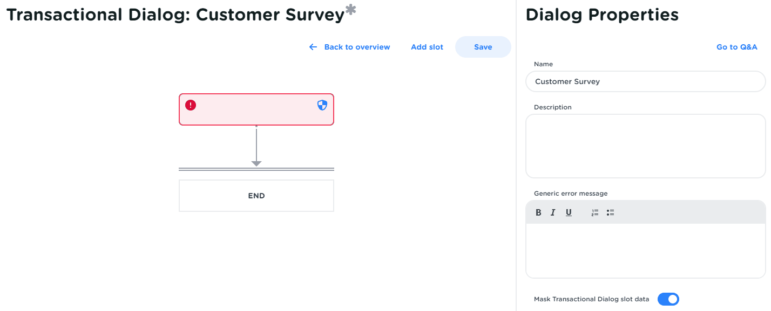The image size is (771, 311).
Task: Go back to overview
Action: pyautogui.click(x=357, y=47)
